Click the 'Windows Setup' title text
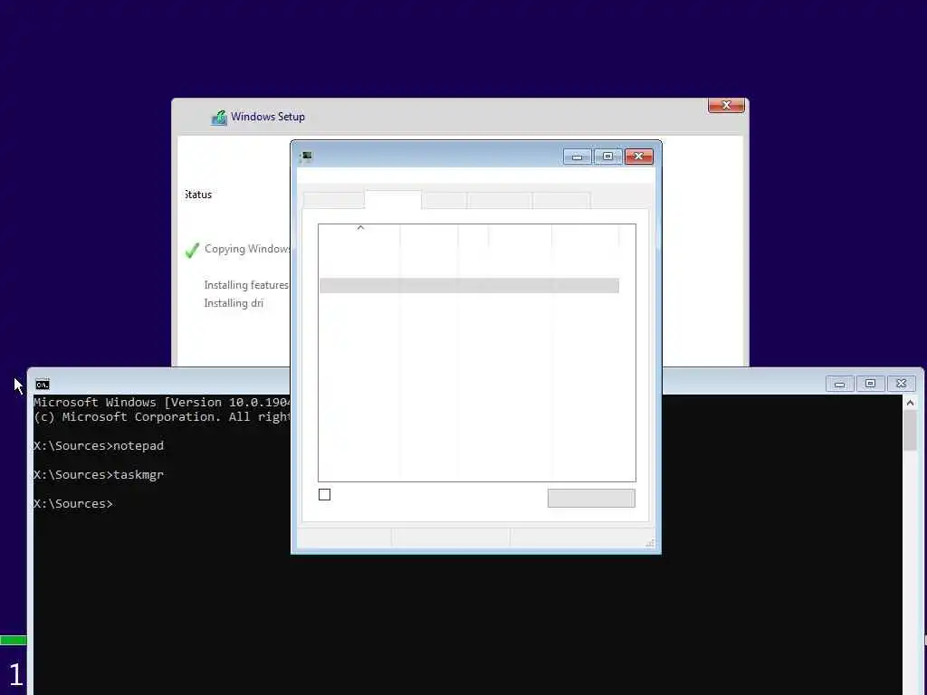The image size is (927, 695). click(x=268, y=117)
